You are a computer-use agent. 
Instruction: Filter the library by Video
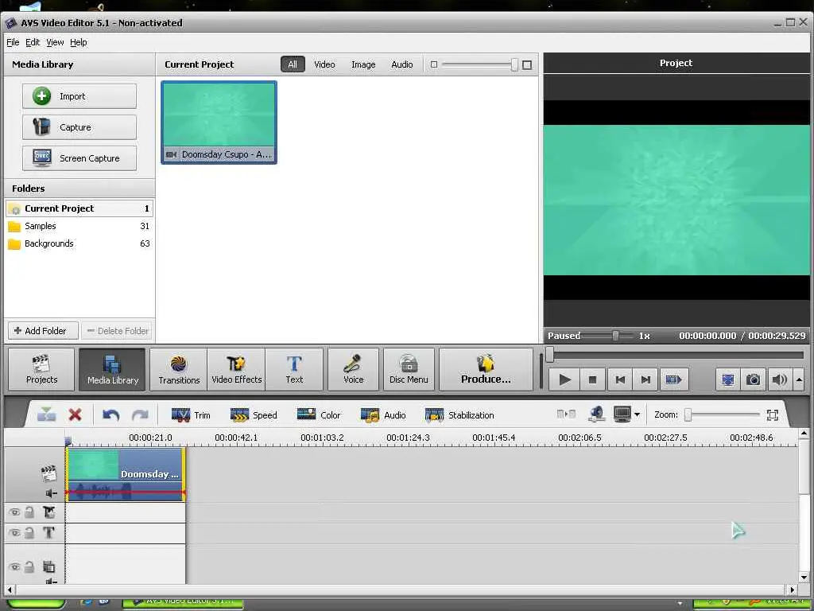click(x=324, y=64)
